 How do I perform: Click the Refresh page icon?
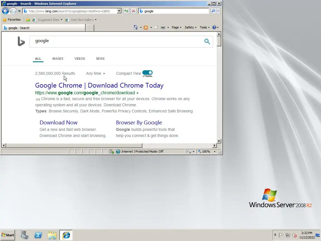pos(126,11)
